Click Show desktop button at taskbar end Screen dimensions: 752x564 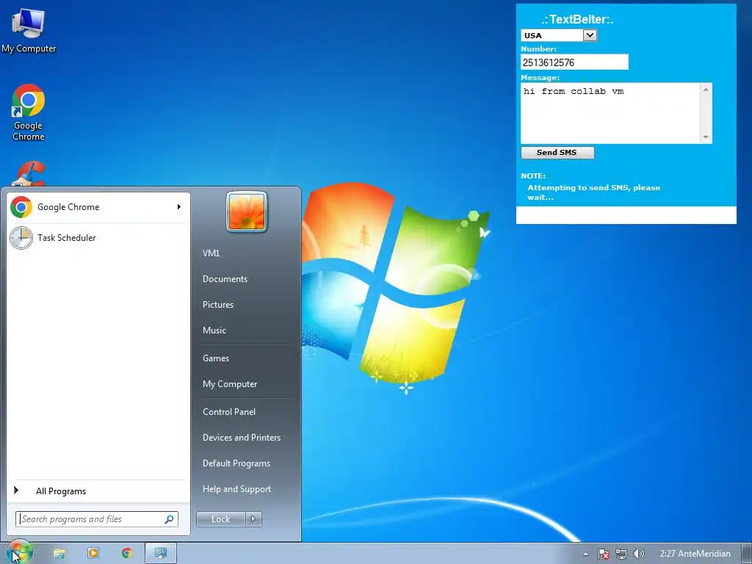click(746, 554)
